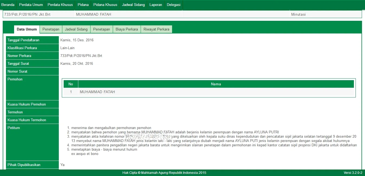Select Pidana in the top navigation
The height and width of the screenshot is (176, 365).
[83, 5]
